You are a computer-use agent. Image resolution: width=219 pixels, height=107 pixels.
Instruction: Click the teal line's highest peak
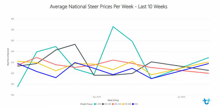113,27
